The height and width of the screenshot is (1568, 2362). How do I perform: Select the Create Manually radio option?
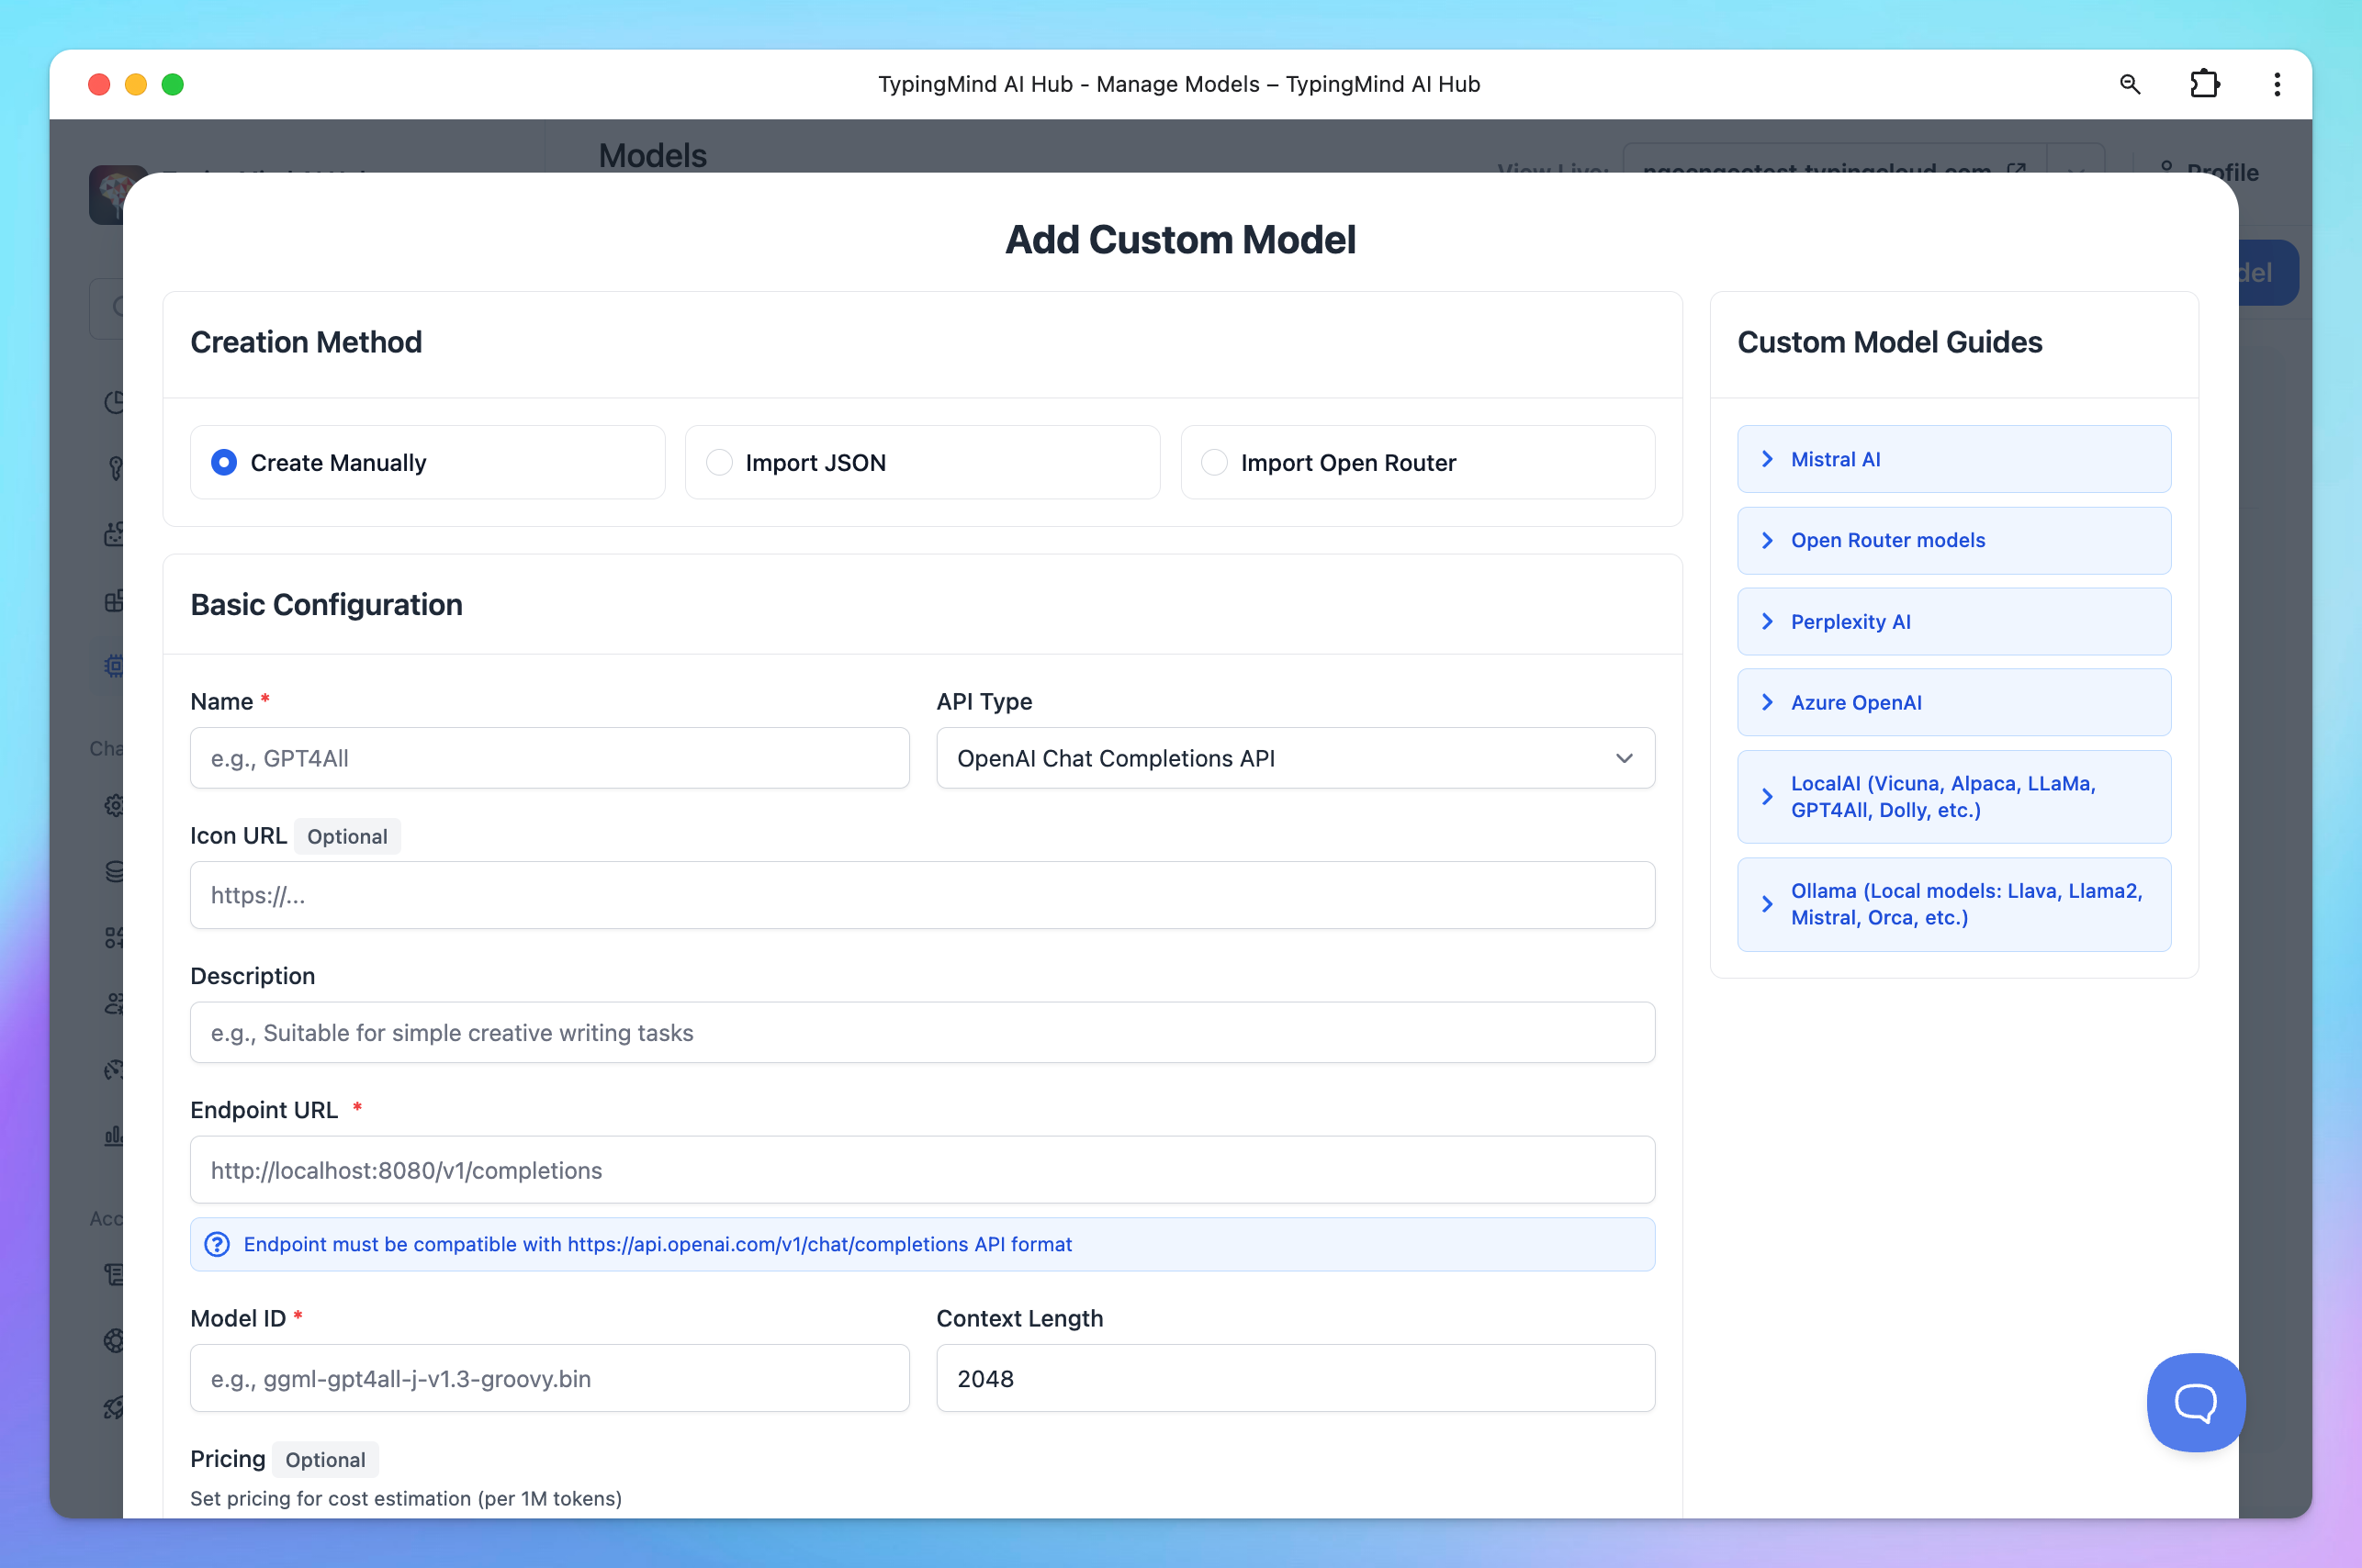pyautogui.click(x=224, y=462)
